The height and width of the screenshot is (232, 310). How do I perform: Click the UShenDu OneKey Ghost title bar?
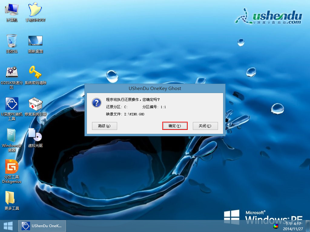tap(155, 89)
